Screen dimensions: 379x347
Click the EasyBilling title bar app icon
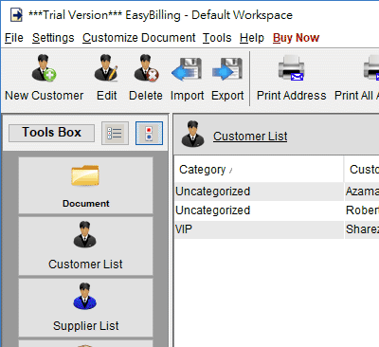[x=16, y=15]
